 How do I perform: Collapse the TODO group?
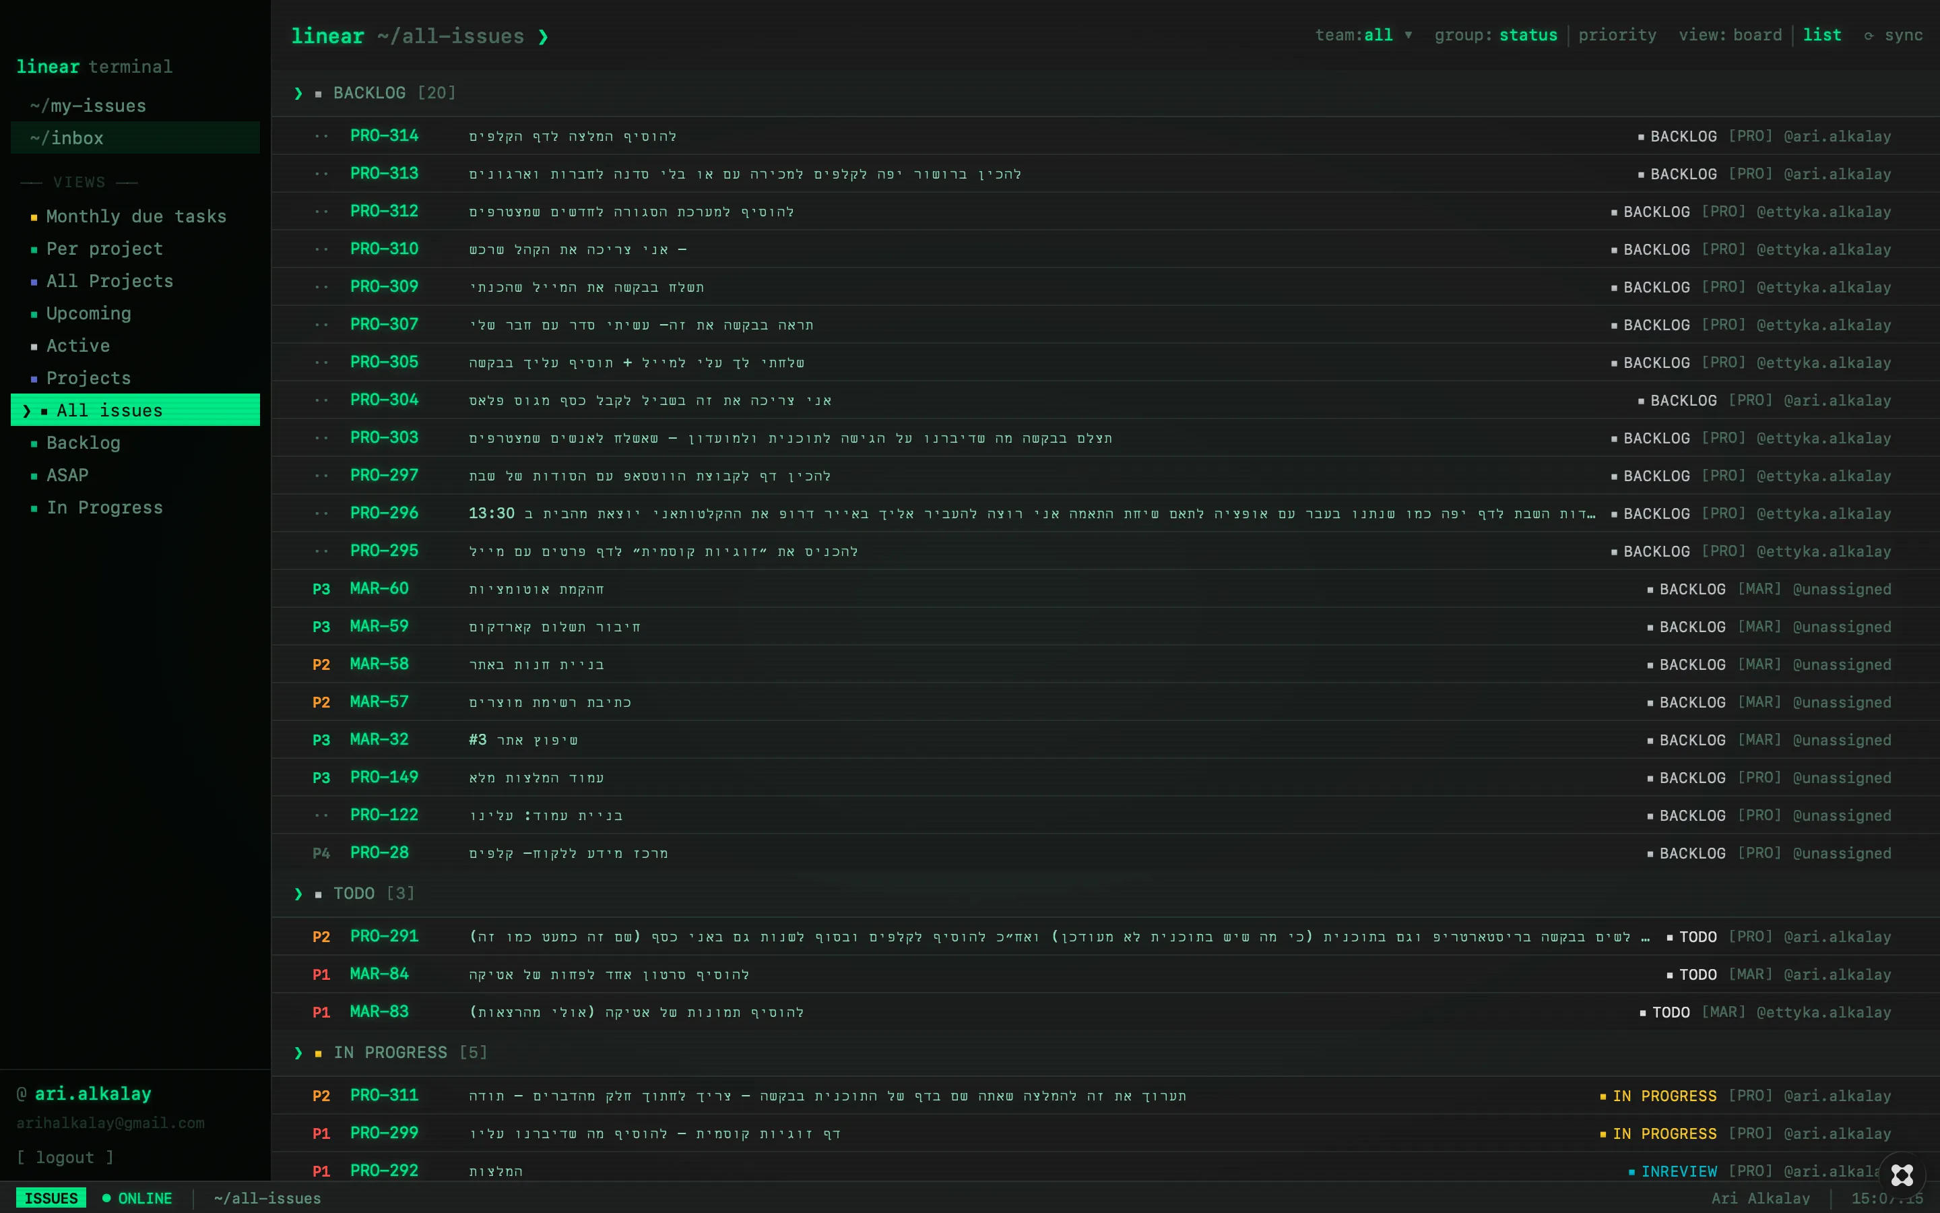(x=298, y=894)
